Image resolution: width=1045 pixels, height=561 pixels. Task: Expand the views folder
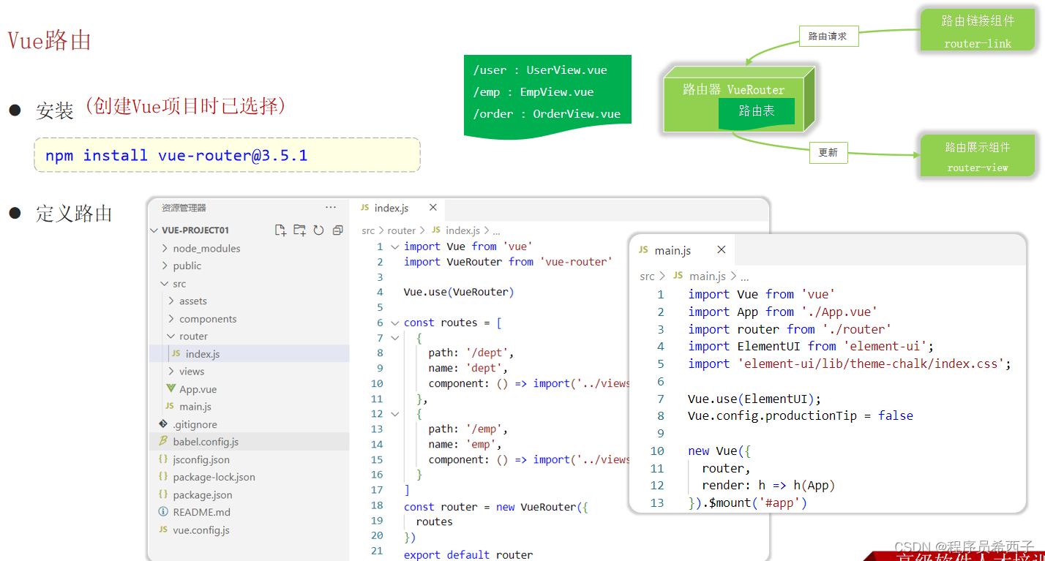click(171, 372)
